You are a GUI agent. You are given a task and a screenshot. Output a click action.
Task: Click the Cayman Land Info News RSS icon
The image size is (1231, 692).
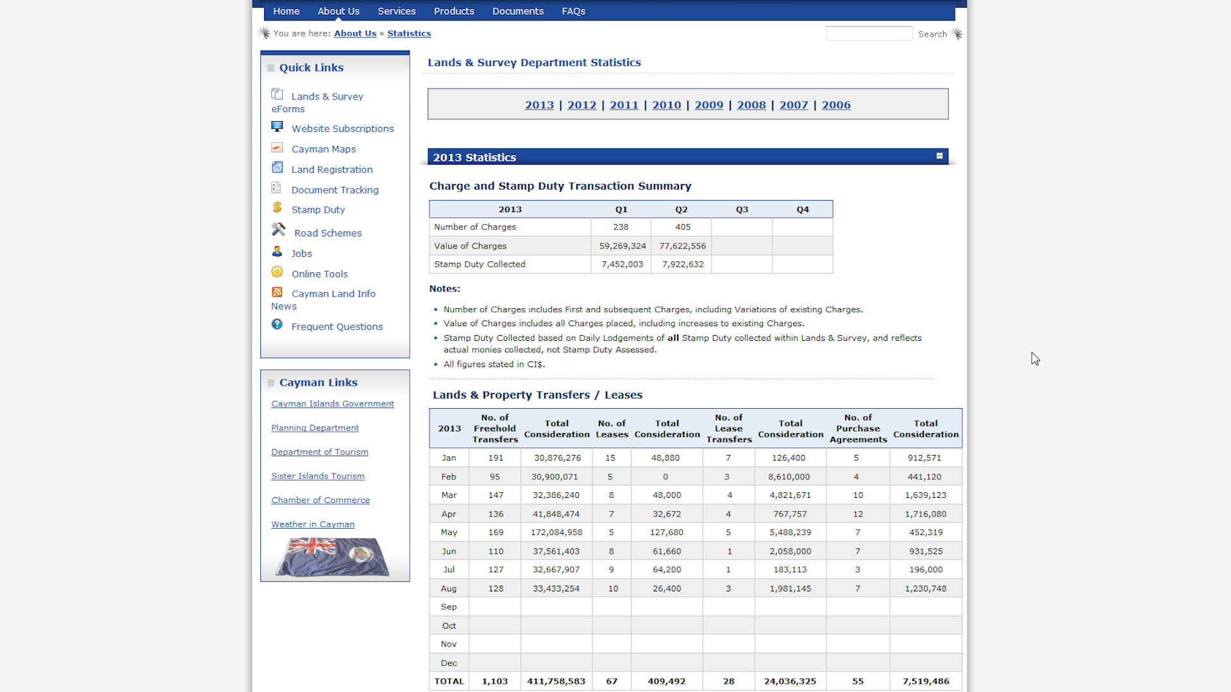pos(277,292)
